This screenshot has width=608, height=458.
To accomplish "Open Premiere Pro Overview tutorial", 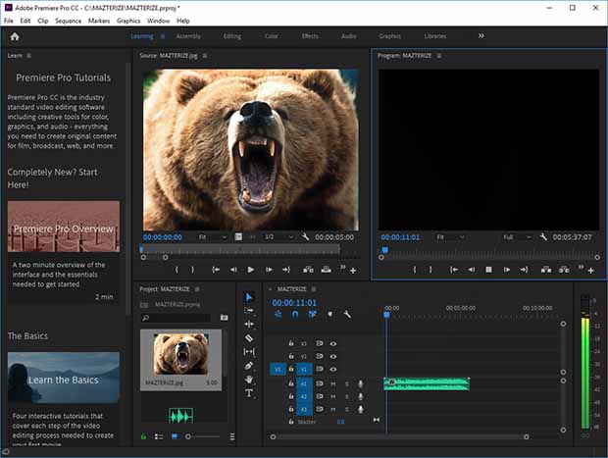I will point(64,227).
